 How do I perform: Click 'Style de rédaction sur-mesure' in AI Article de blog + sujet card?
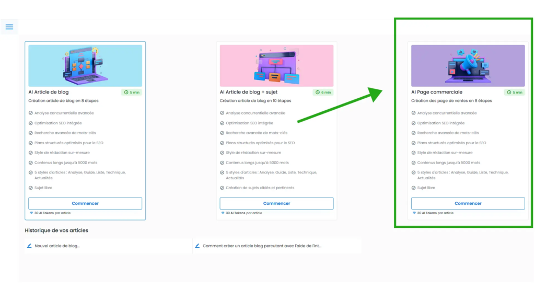click(x=253, y=153)
